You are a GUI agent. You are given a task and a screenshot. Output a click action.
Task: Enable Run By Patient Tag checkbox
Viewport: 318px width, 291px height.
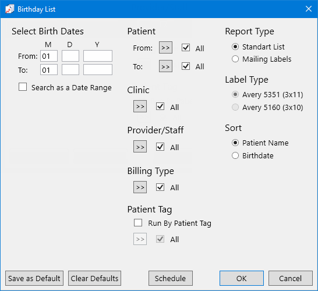pos(138,222)
